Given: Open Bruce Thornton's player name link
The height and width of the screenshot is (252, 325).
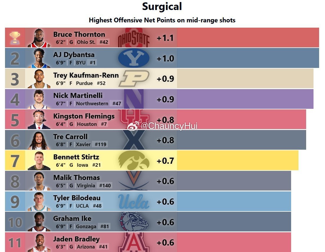Looking at the screenshot, I should (79, 34).
